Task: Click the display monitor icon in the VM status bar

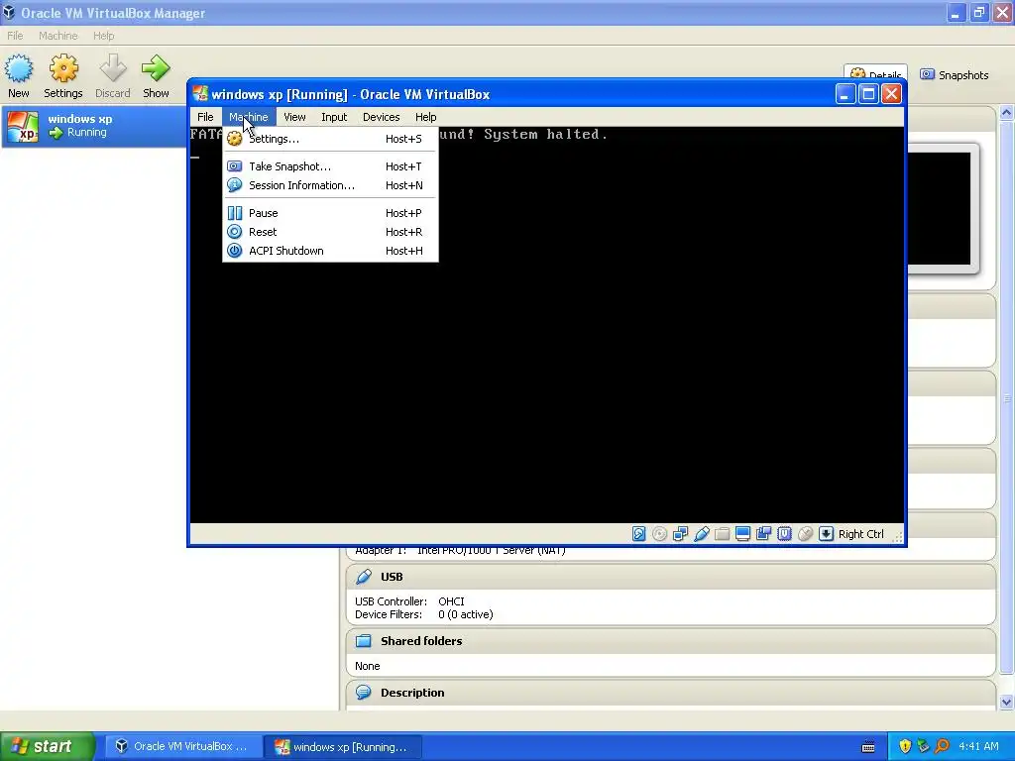Action: [743, 534]
